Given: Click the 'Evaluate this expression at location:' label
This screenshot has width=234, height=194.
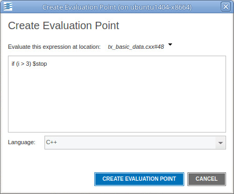Looking at the screenshot, I should click(x=55, y=47).
